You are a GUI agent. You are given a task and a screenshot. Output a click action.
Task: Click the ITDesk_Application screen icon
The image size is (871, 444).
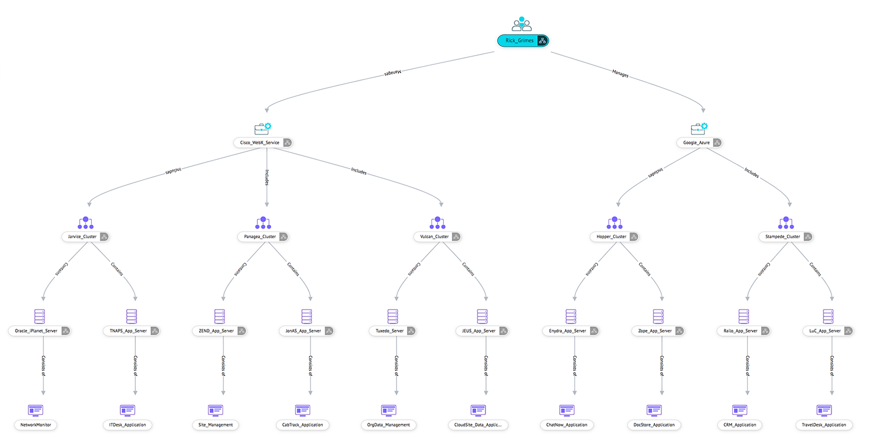click(x=128, y=410)
